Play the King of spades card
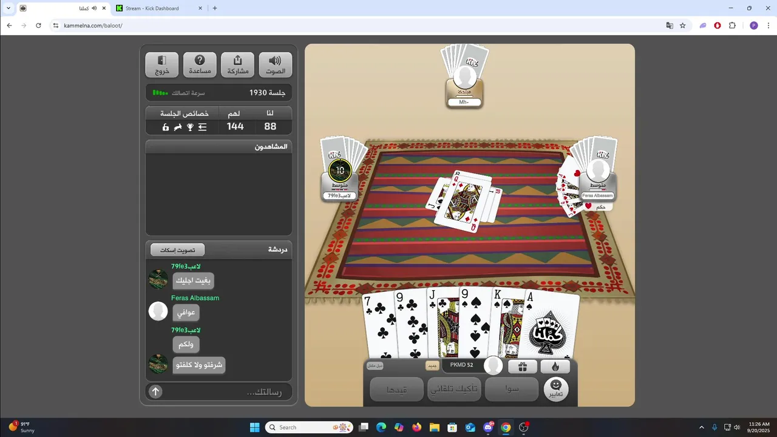 507,325
